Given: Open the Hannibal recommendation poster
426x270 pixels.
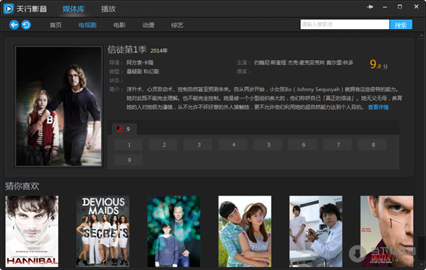Looking at the screenshot, I should pos(32,231).
